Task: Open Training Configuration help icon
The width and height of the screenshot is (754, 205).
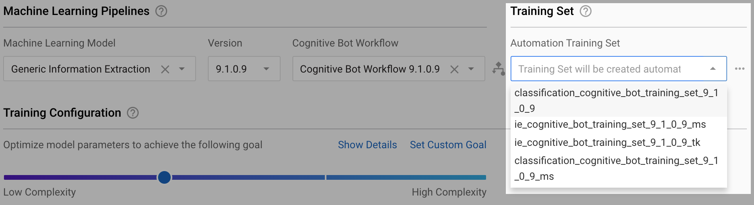Action: 133,113
